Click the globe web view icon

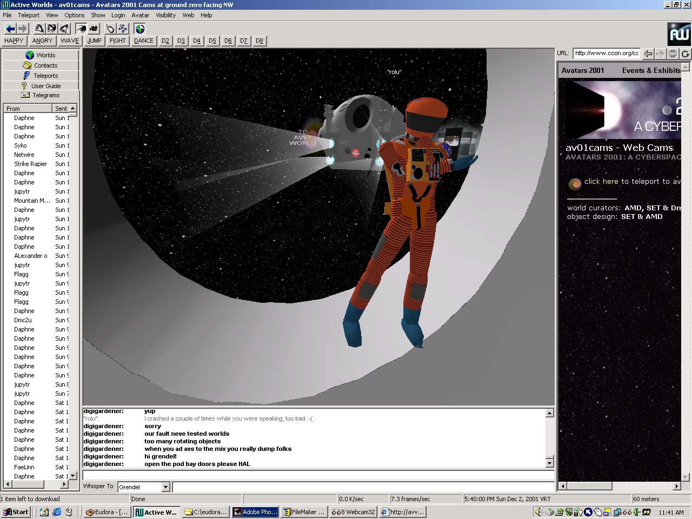click(x=140, y=29)
